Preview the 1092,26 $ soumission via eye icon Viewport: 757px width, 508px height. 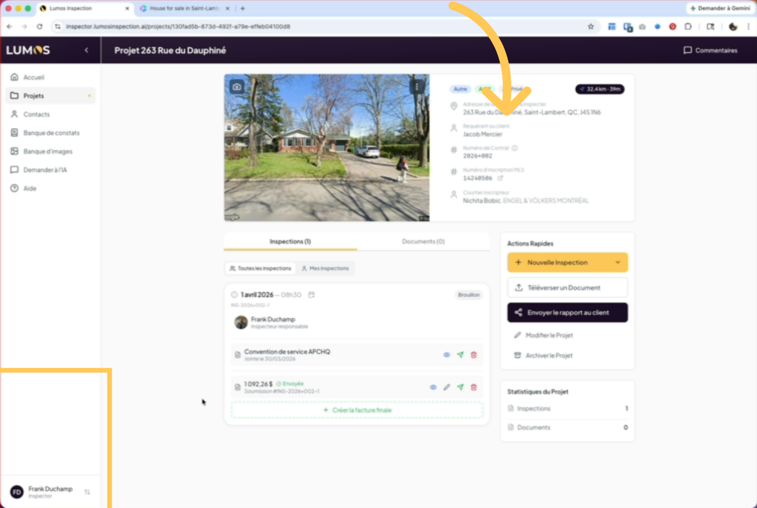pyautogui.click(x=433, y=387)
